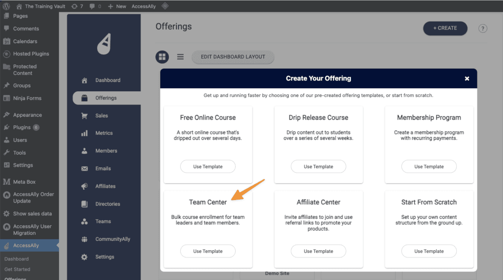Open Metrics bar chart icon

click(x=84, y=133)
